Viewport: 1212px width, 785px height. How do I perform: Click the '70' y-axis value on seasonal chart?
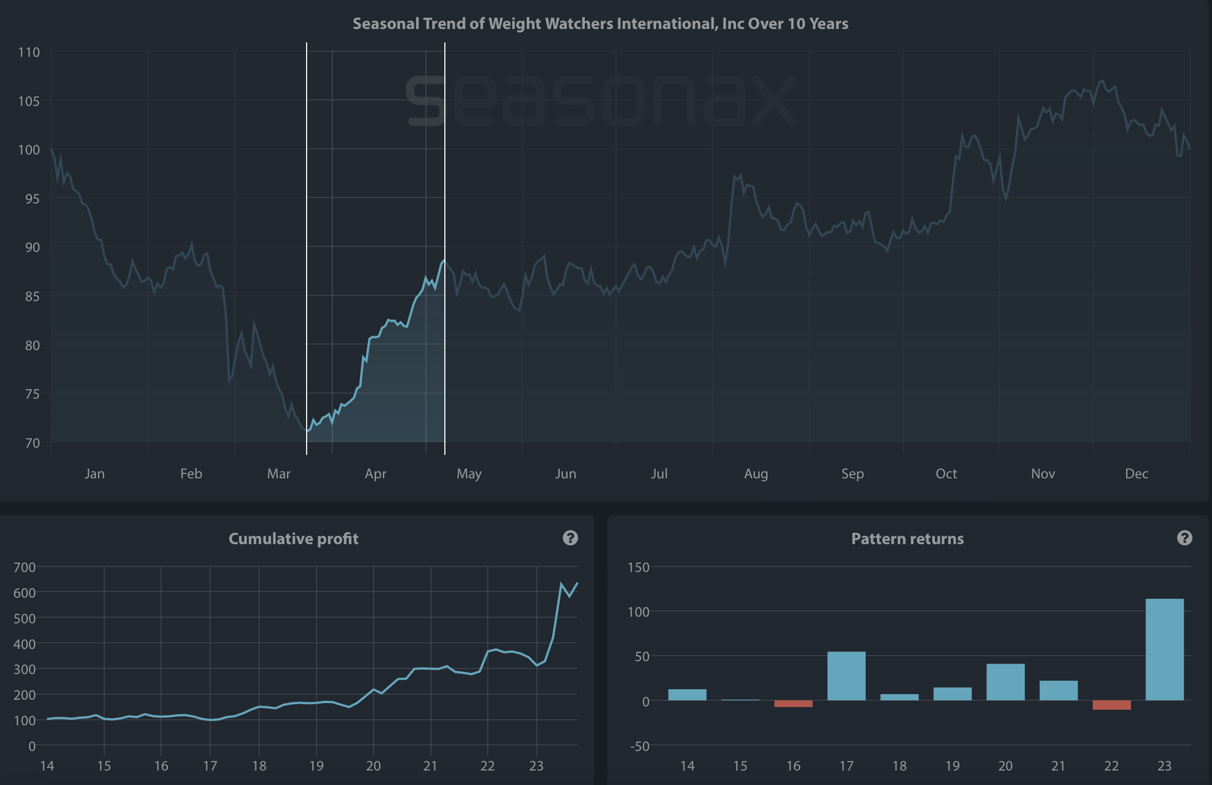click(32, 443)
